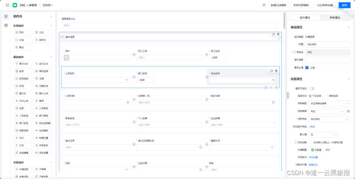Screen dimensions: 355x179
Task: Open the 婚姻状况 dropdown field
Action: 242,147
